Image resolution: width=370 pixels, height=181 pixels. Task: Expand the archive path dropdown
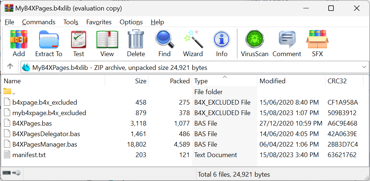click(364, 67)
